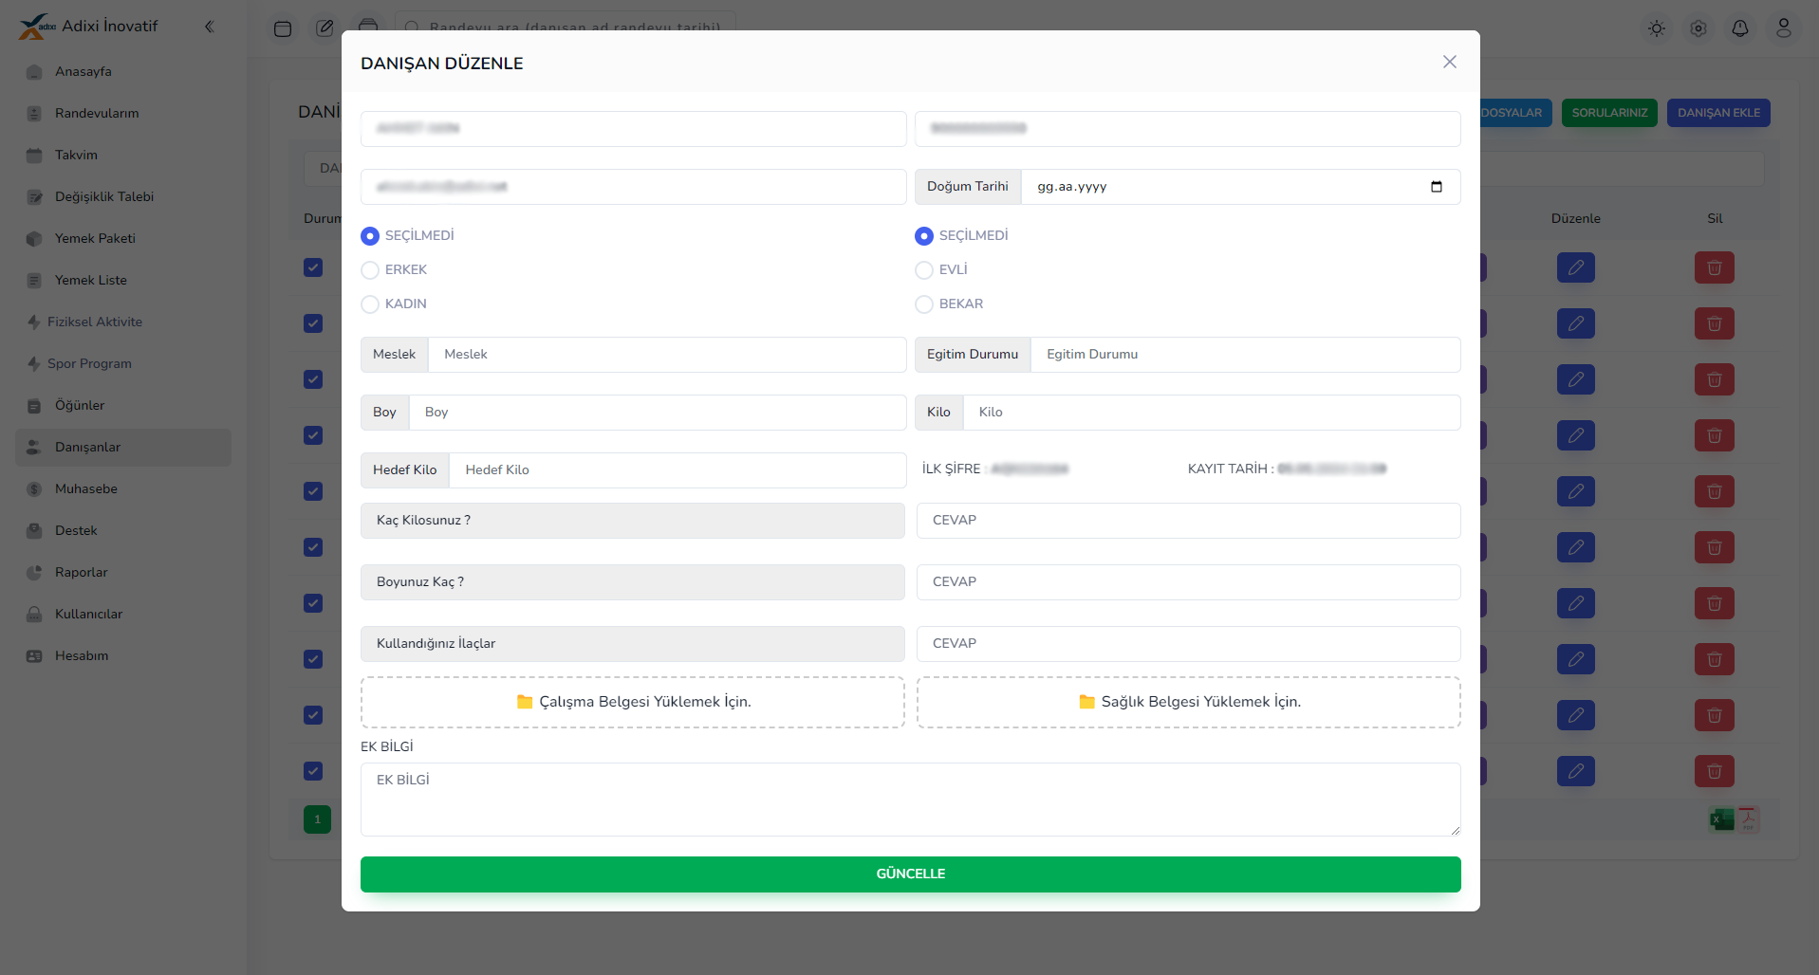Open Fiziksel Aktivite menu item
The height and width of the screenshot is (975, 1819).
pos(123,322)
